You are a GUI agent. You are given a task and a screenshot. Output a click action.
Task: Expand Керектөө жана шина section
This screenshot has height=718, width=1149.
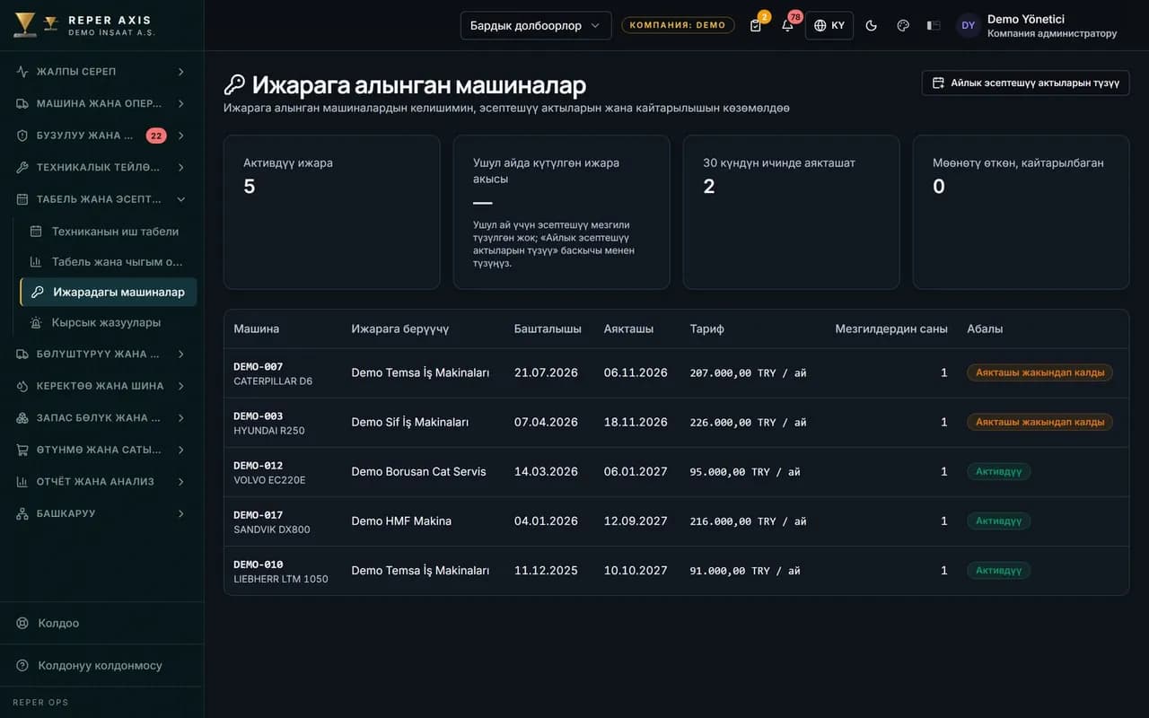pyautogui.click(x=101, y=386)
